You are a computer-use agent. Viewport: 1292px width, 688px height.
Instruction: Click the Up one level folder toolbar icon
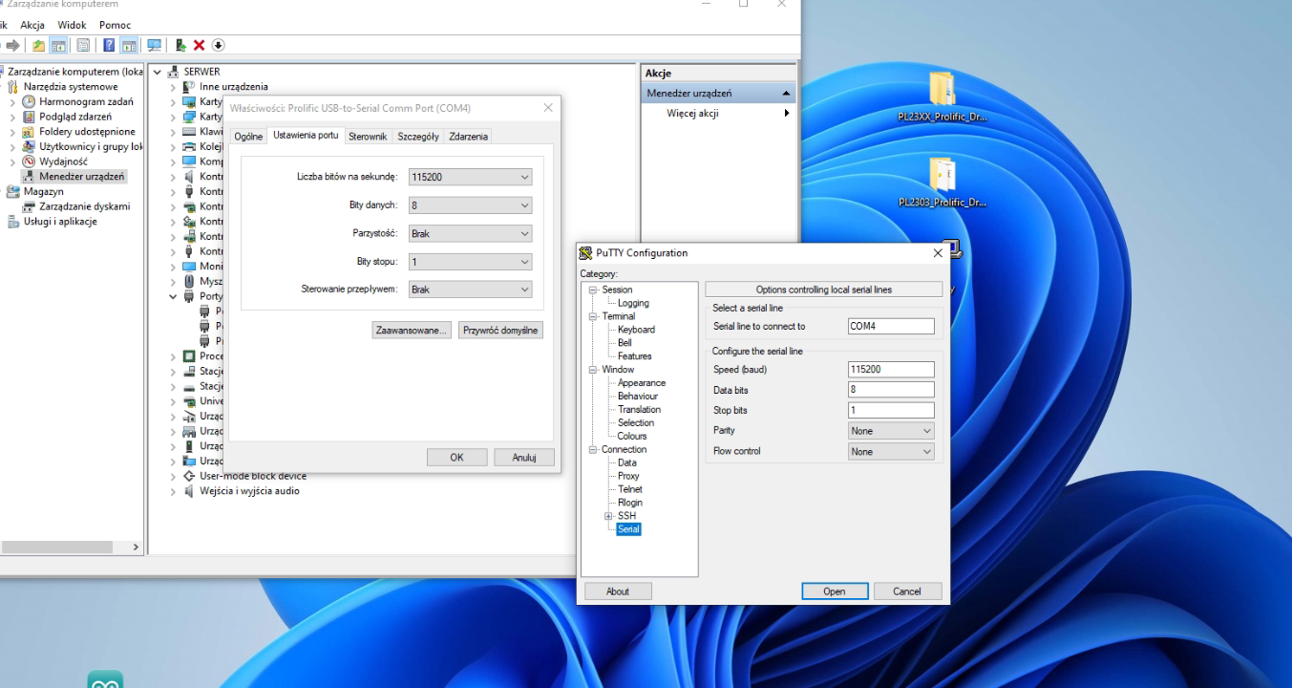tap(38, 45)
